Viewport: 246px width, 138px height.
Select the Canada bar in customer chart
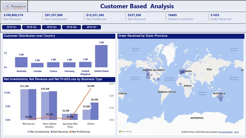pos(37,65)
